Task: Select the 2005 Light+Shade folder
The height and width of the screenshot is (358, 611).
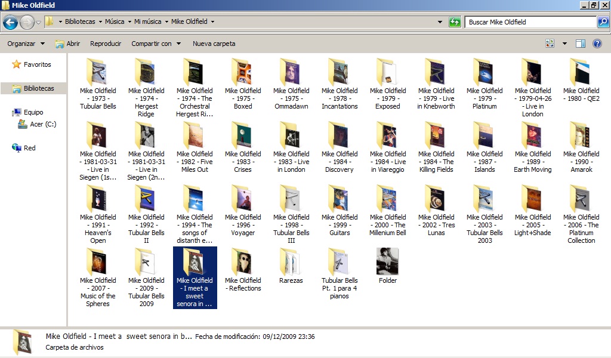Action: pos(533,211)
